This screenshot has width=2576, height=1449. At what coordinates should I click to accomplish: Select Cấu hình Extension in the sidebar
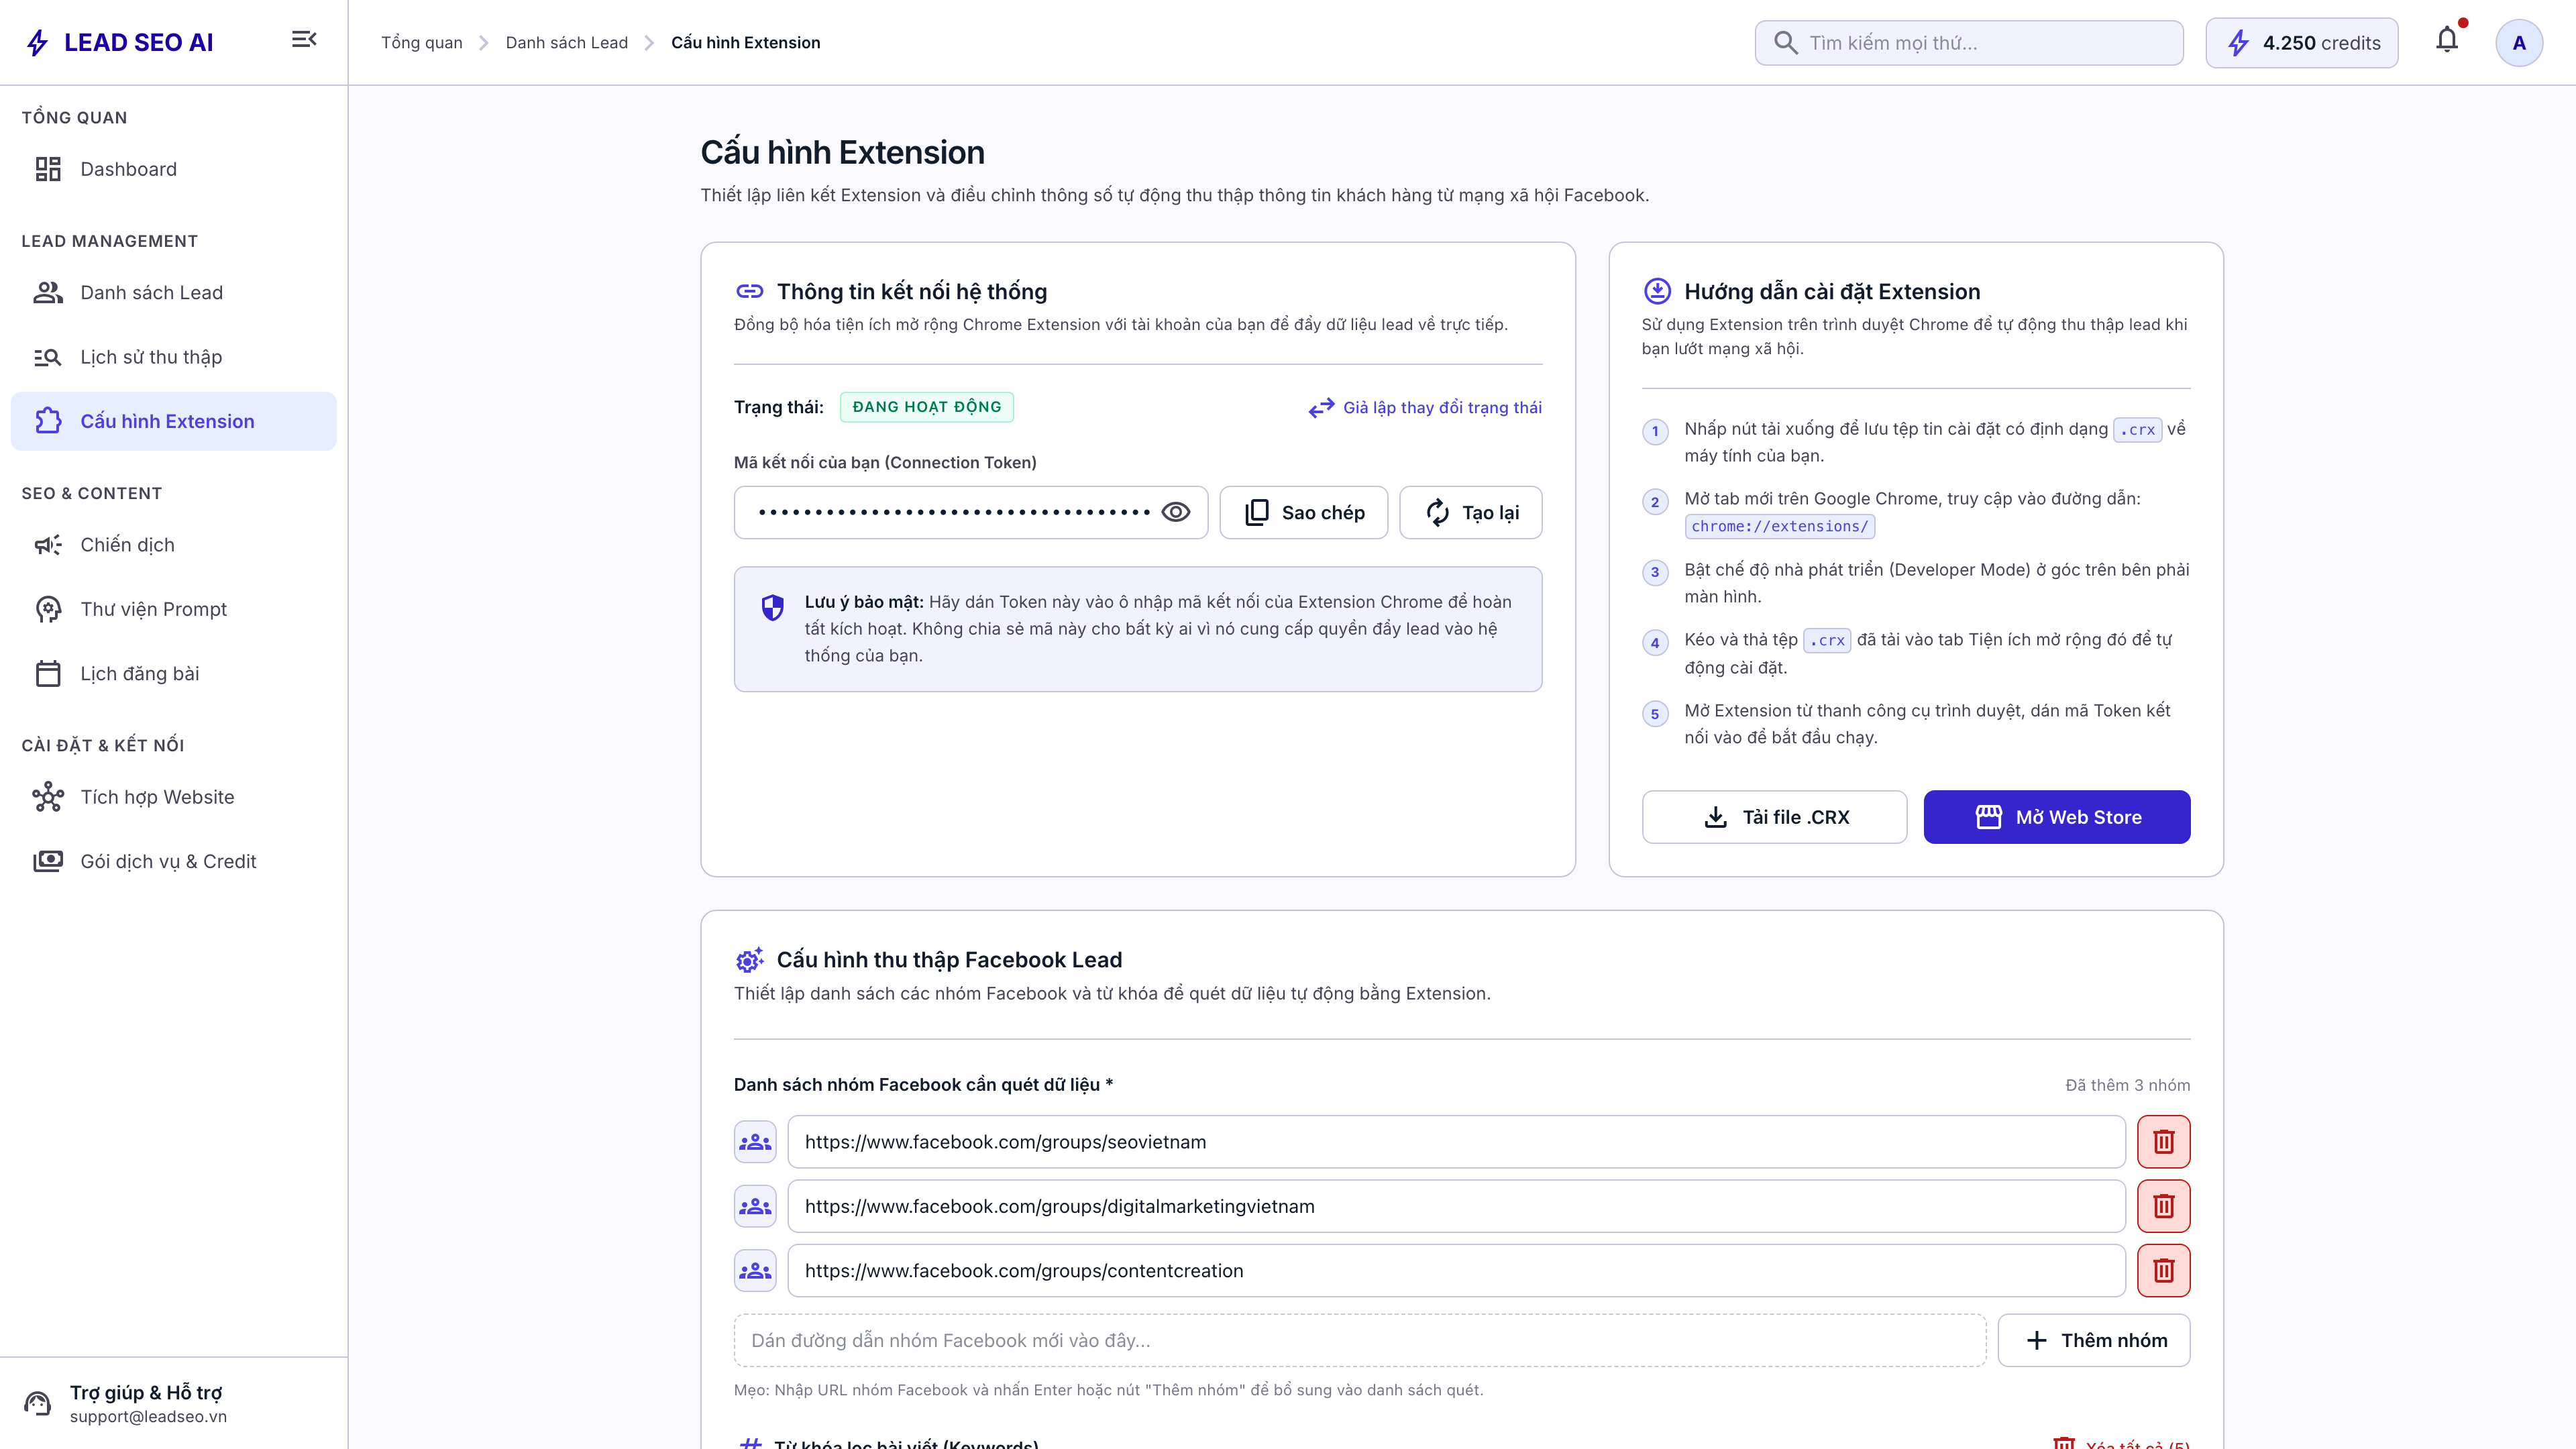click(x=173, y=421)
